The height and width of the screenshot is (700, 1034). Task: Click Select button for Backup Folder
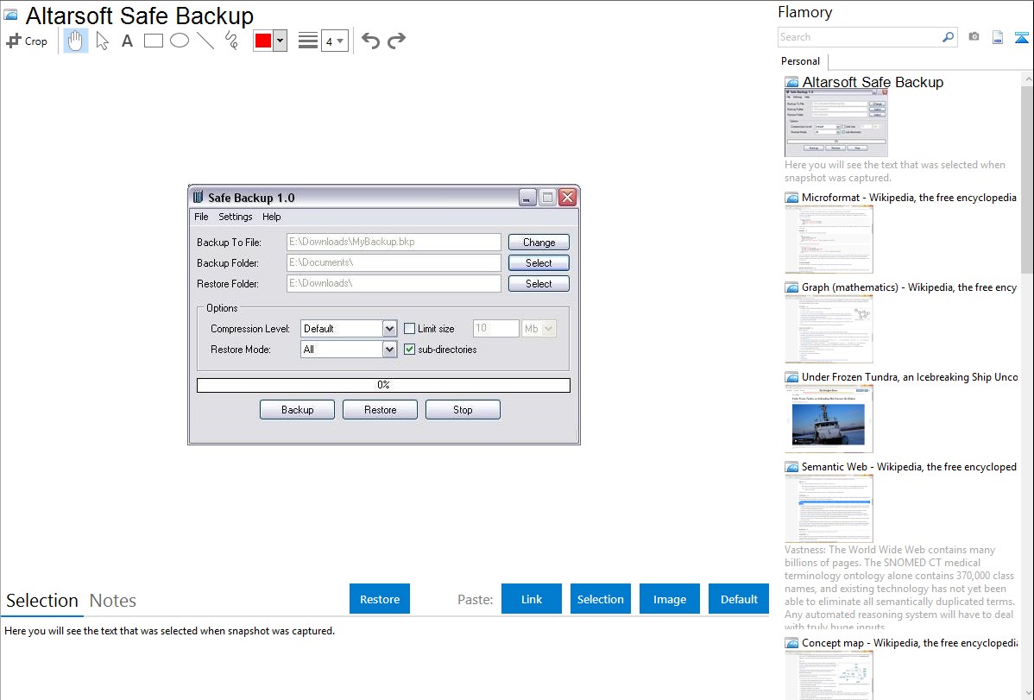tap(539, 262)
